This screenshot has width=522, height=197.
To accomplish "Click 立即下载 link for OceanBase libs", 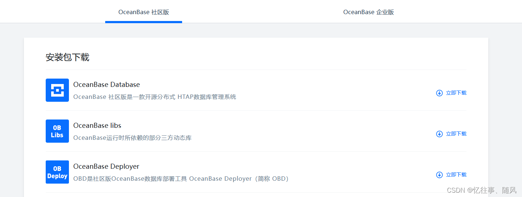I will click(456, 134).
